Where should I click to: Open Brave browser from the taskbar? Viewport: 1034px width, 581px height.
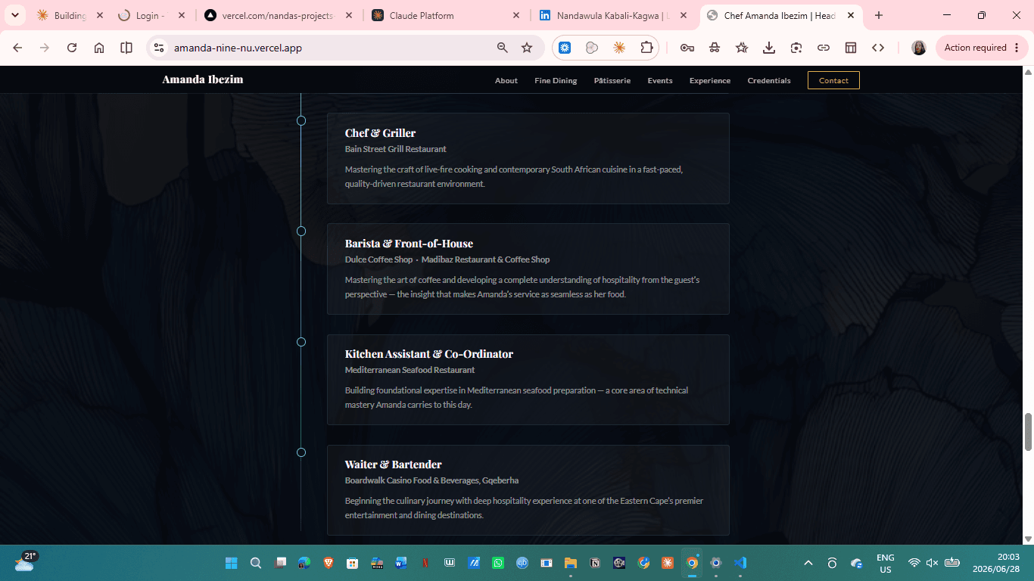click(329, 563)
